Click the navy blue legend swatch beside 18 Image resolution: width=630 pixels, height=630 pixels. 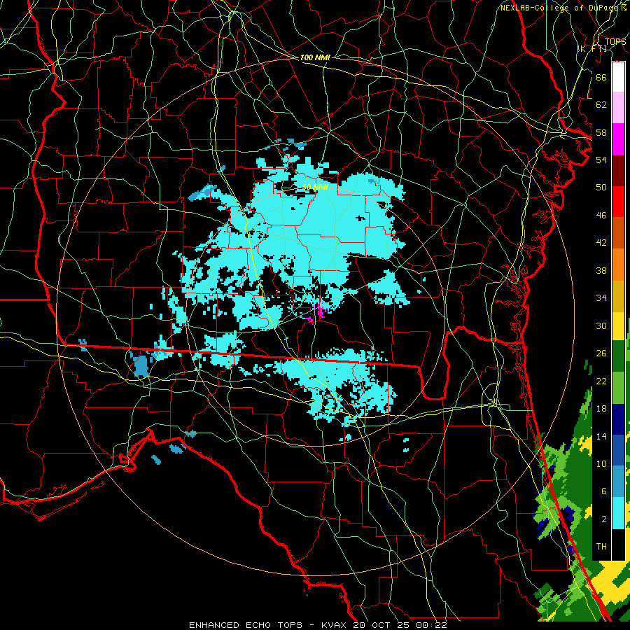[x=618, y=419]
